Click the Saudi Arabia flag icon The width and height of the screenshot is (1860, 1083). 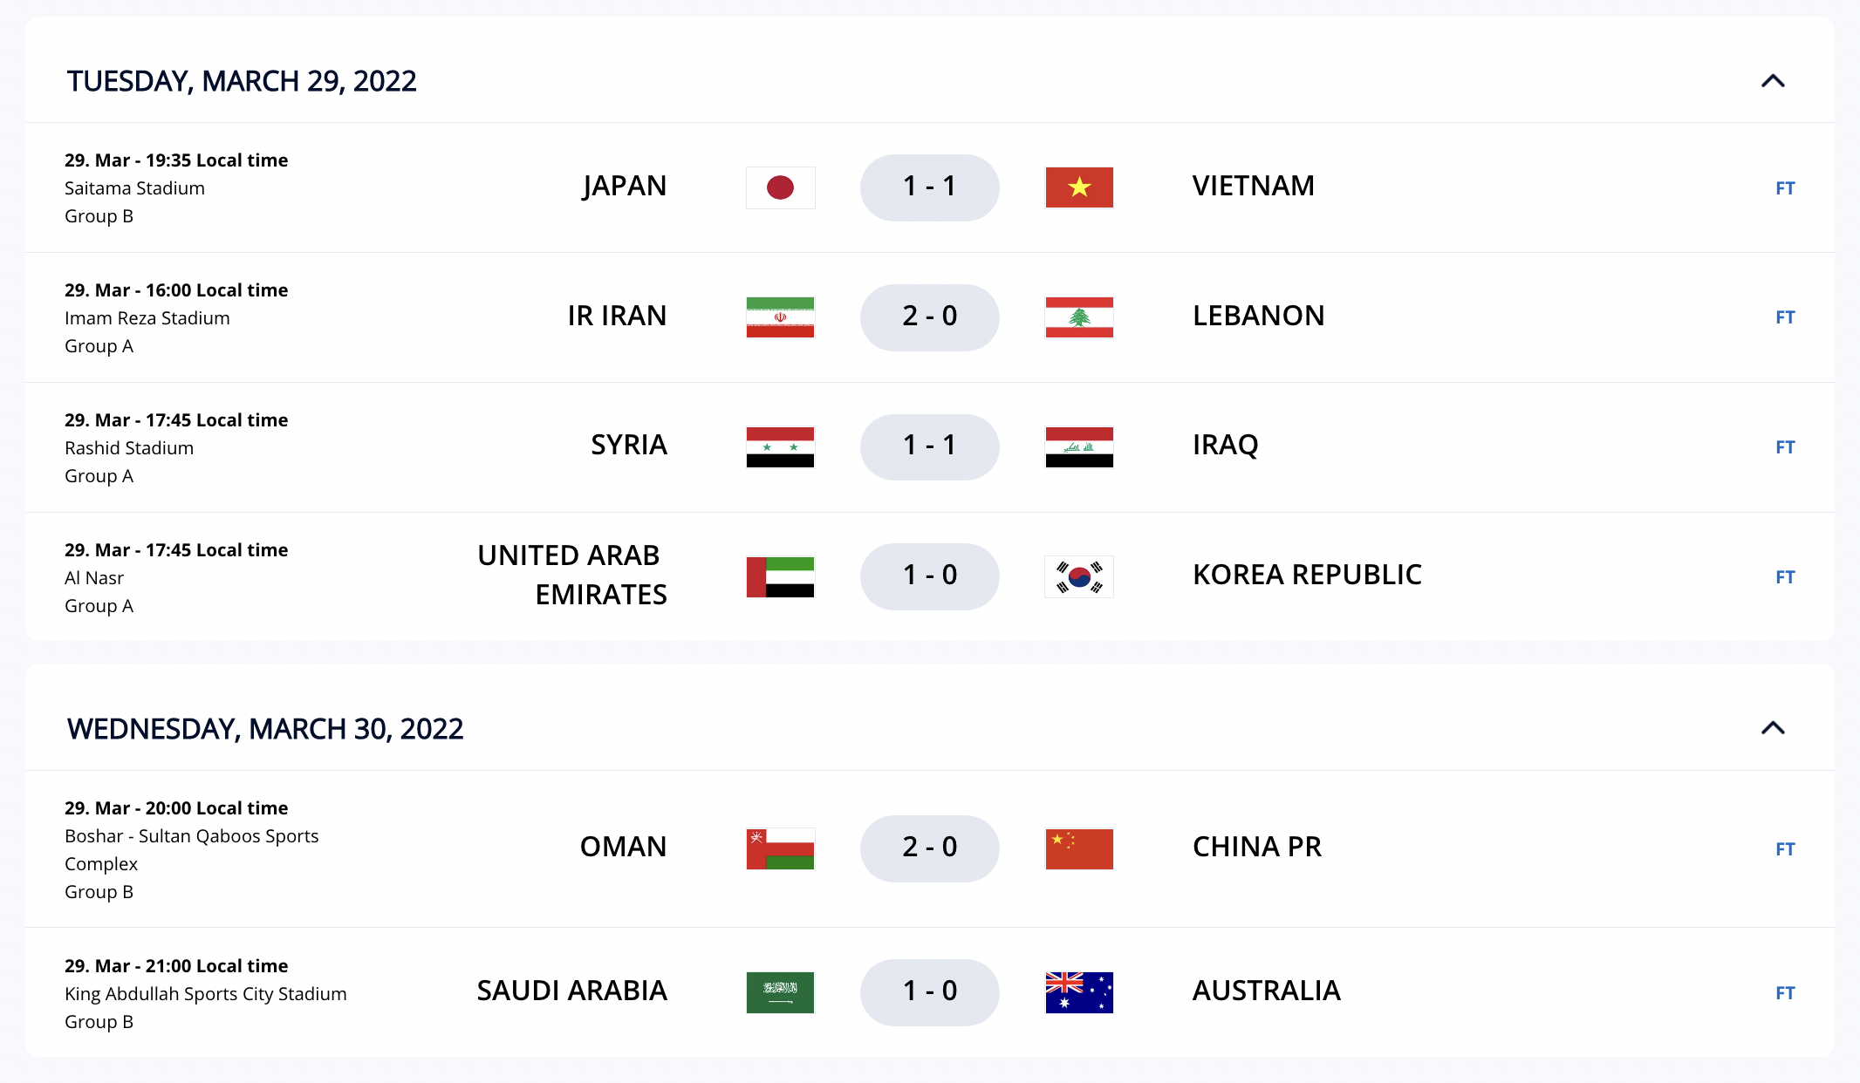pyautogui.click(x=780, y=992)
